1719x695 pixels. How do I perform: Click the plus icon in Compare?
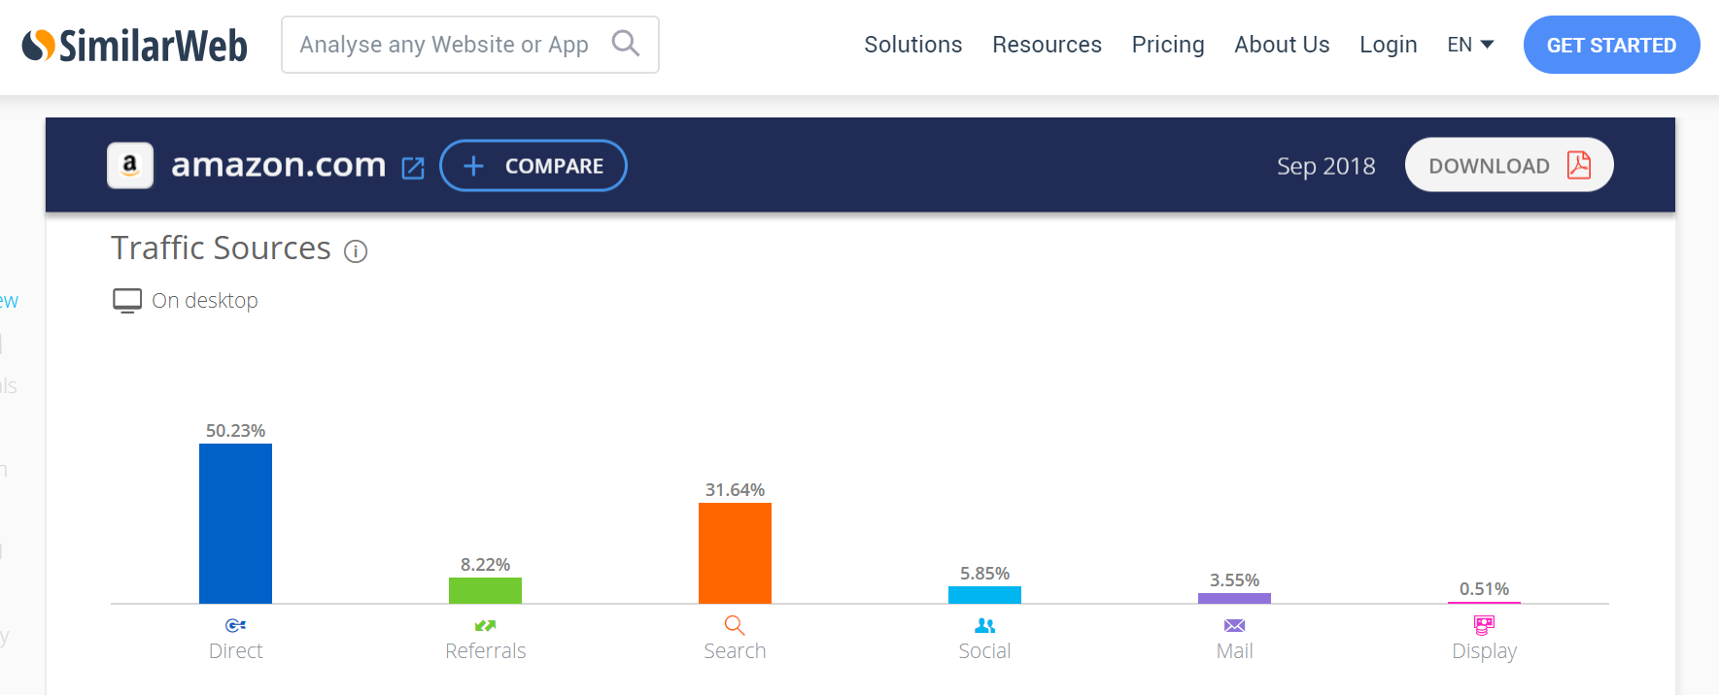473,166
